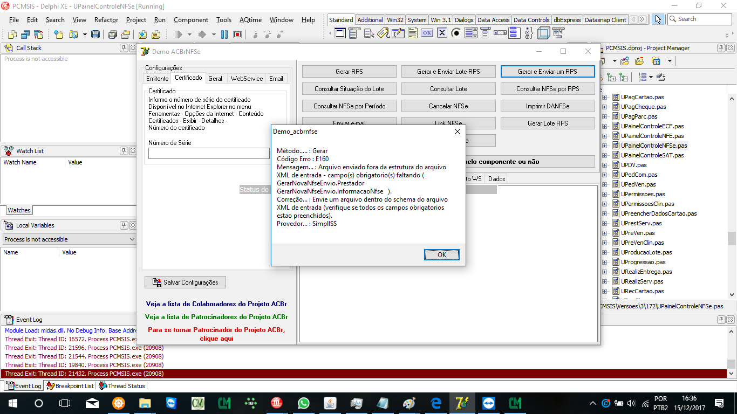Switch to the Emitente tab
The width and height of the screenshot is (737, 414).
158,79
